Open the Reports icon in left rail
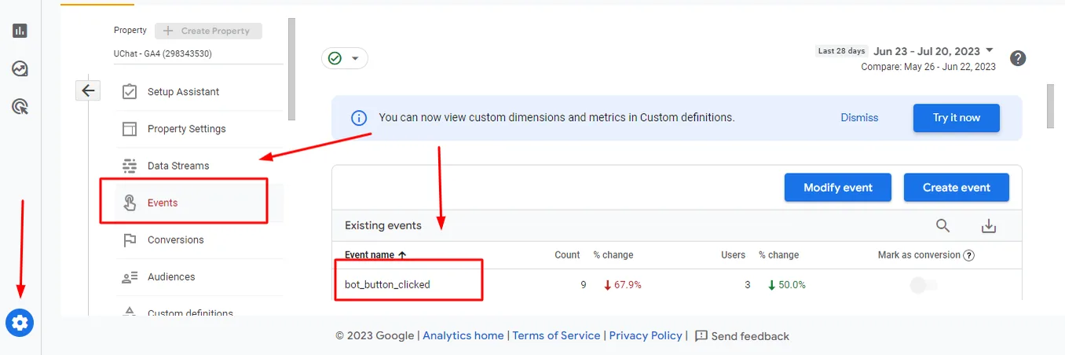 point(20,31)
